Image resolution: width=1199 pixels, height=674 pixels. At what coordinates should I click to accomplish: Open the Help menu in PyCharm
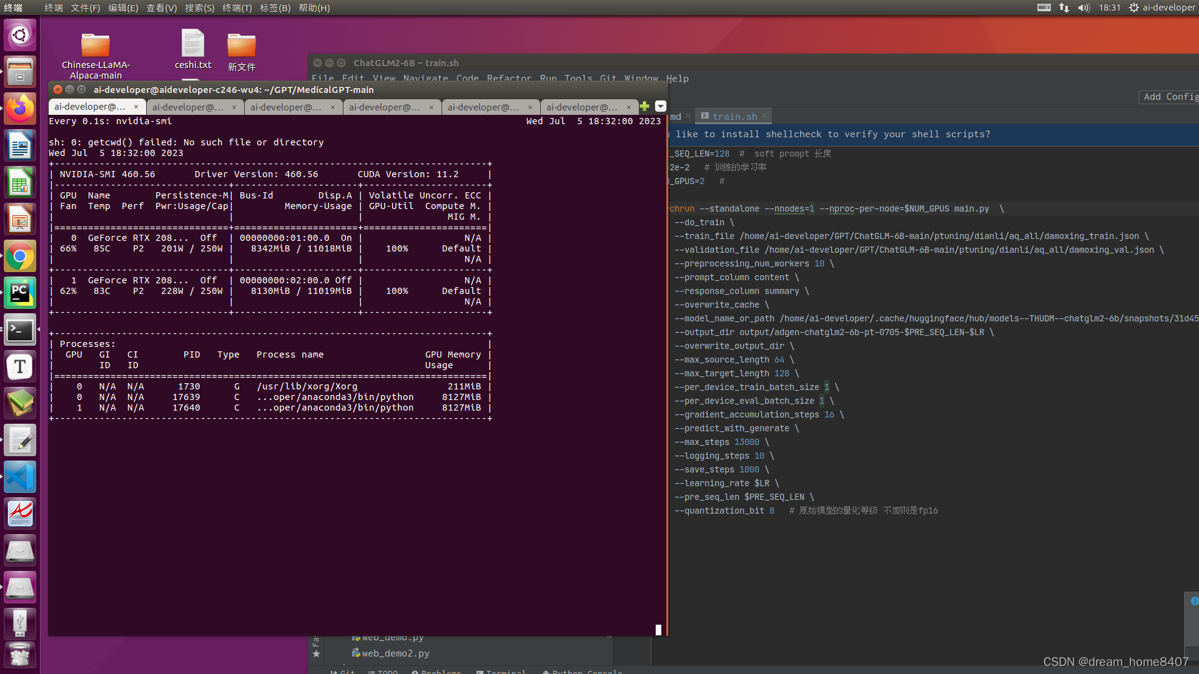[677, 79]
